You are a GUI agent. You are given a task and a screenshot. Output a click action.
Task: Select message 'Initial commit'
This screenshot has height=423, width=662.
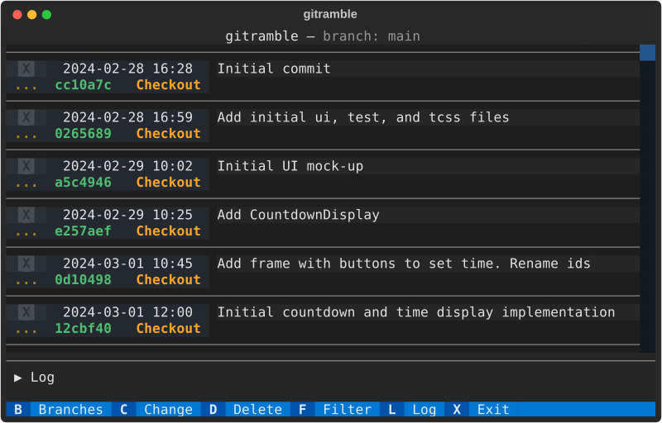[x=274, y=69]
